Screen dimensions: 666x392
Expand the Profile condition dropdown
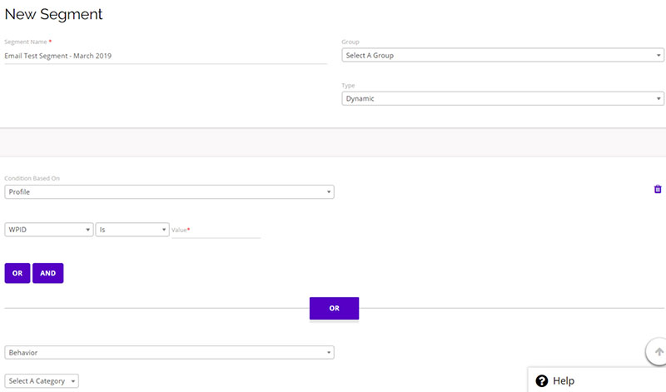[x=169, y=192]
